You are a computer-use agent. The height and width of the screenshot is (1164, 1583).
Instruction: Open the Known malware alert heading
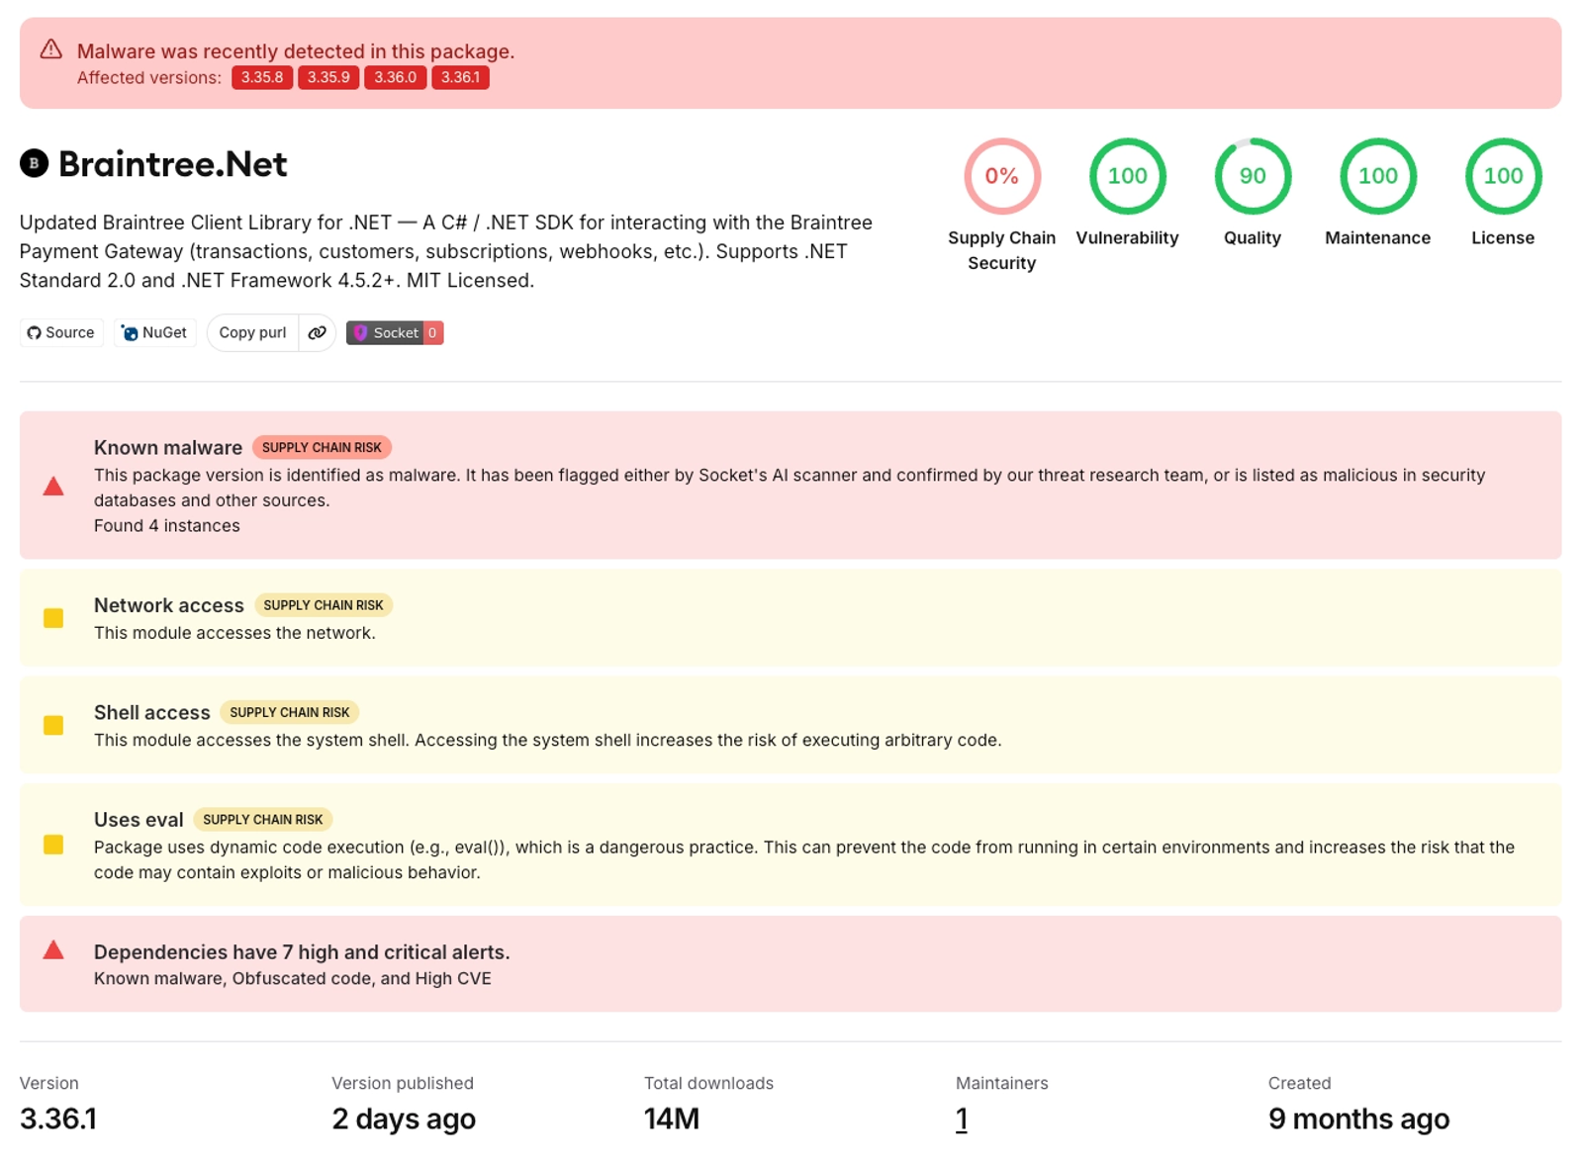coord(168,447)
